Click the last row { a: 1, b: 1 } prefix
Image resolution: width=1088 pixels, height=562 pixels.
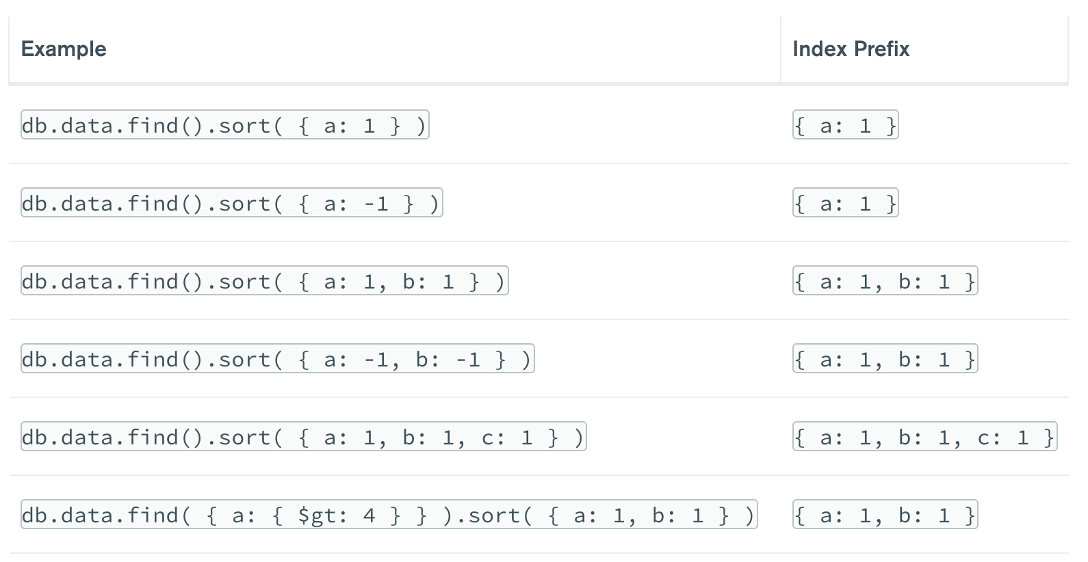pyautogui.click(x=885, y=515)
